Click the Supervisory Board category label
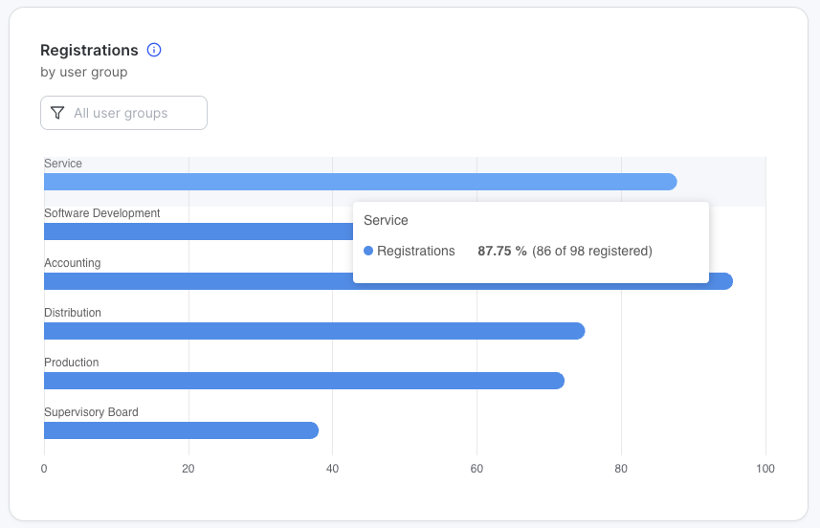Screen dimensions: 820x528 pyautogui.click(x=91, y=412)
